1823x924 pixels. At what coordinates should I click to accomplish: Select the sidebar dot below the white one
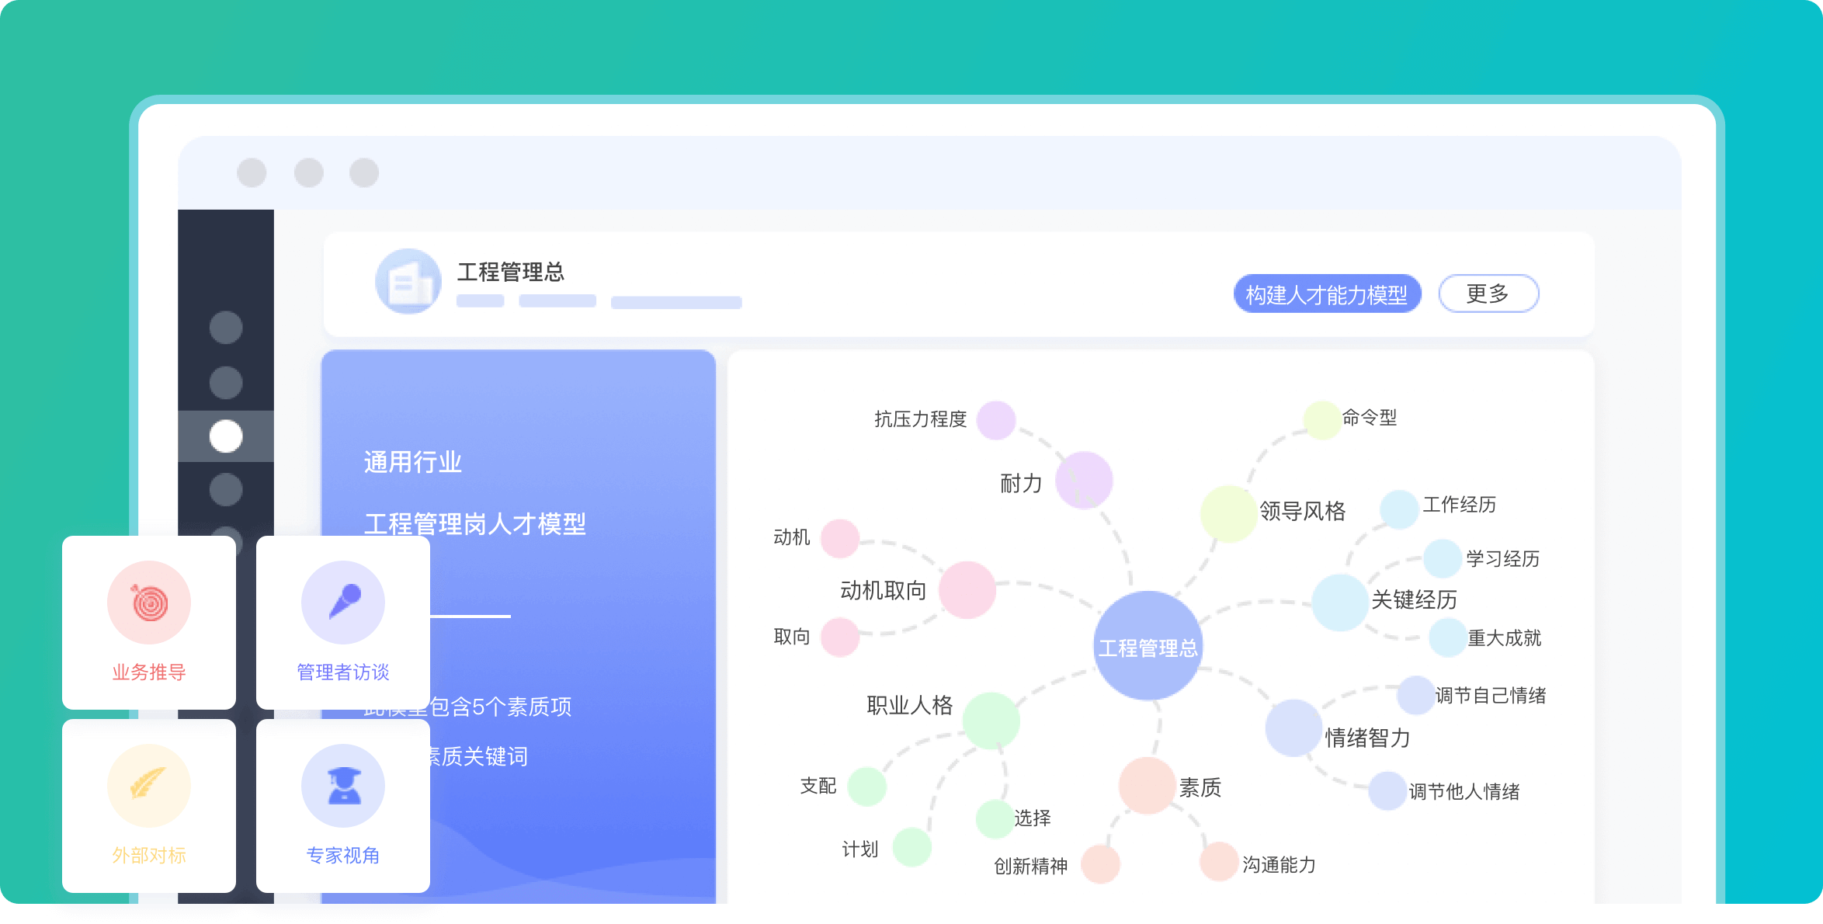(x=226, y=490)
